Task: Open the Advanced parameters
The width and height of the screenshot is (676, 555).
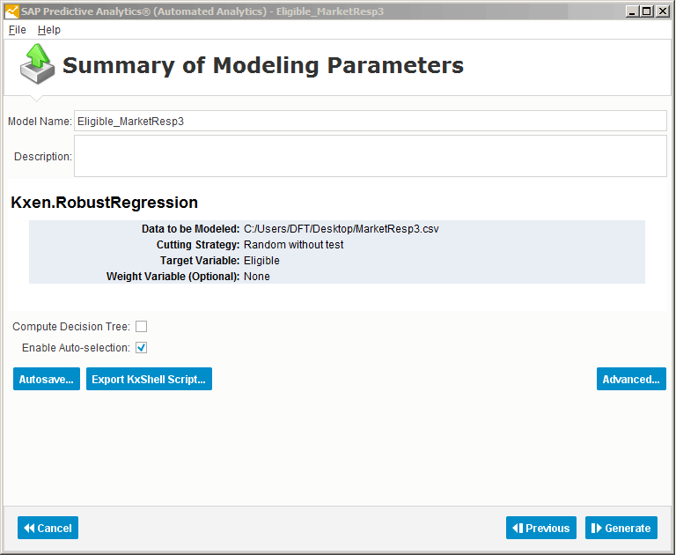Action: [631, 379]
